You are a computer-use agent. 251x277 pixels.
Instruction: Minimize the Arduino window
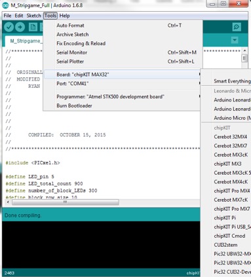click(x=212, y=4)
